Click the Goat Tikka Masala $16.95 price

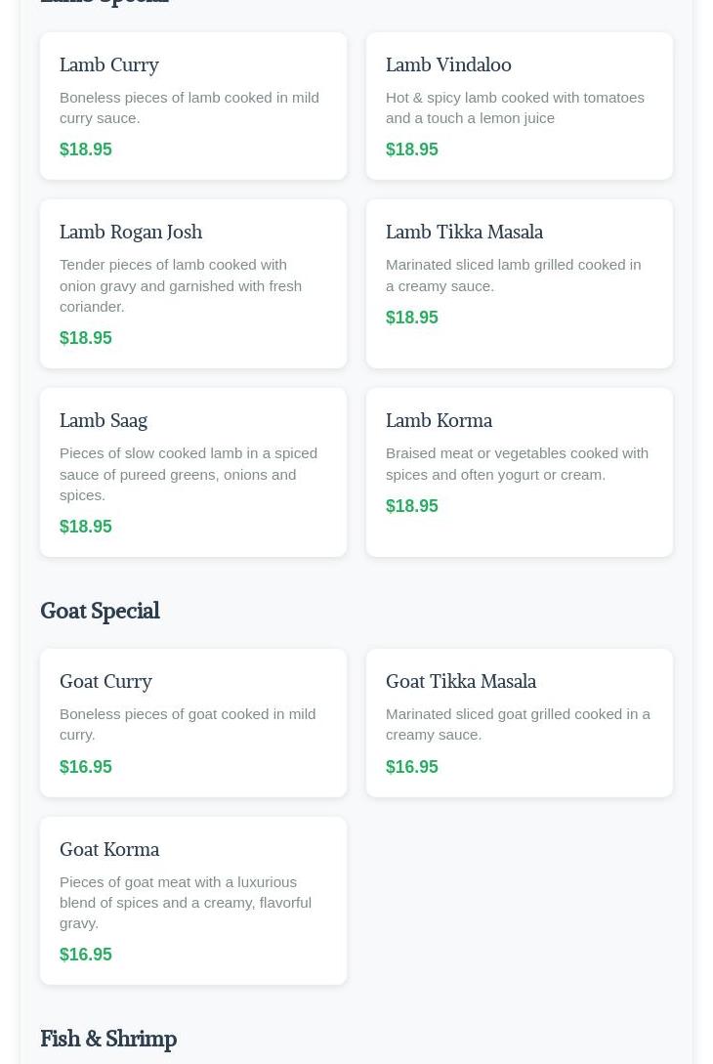click(412, 767)
